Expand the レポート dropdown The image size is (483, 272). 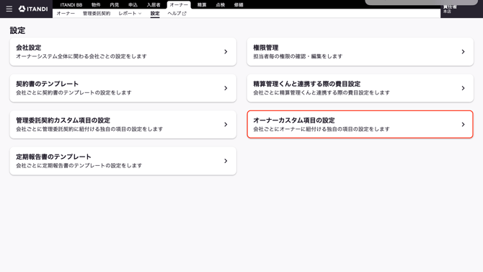coord(130,14)
